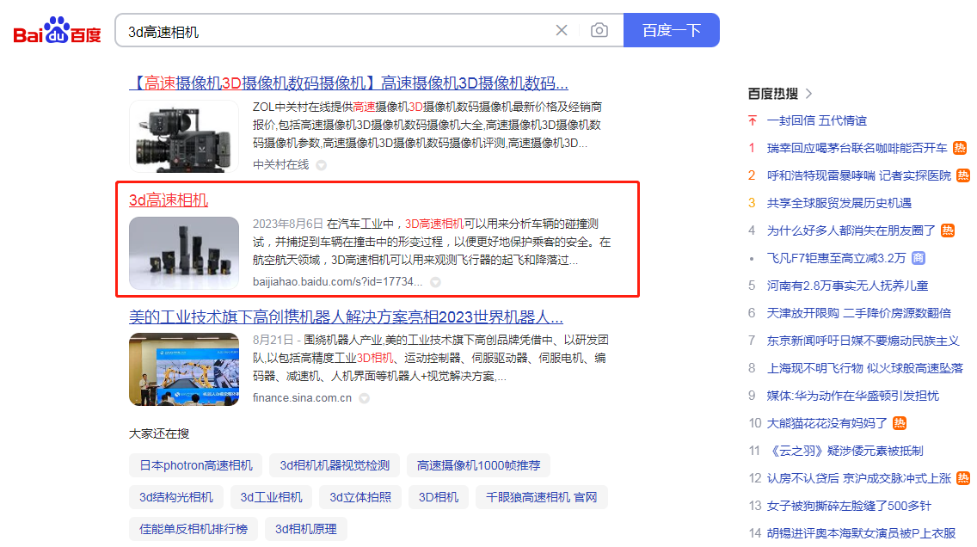977x547 pixels.
Task: Click the 热 badge beside 瑞幸回应 item
Action: [x=960, y=148]
